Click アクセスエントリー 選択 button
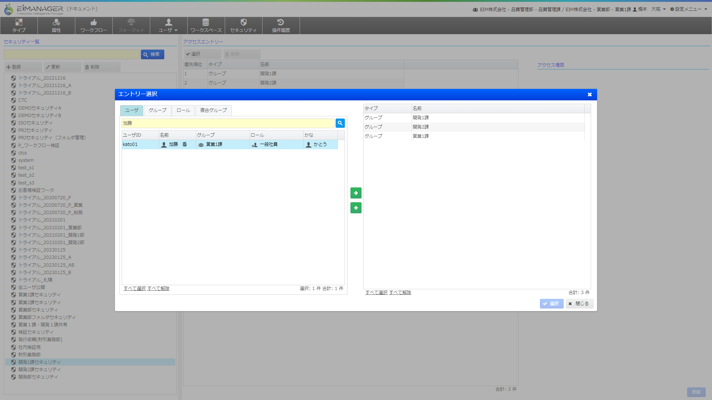This screenshot has width=712, height=400. tap(202, 54)
